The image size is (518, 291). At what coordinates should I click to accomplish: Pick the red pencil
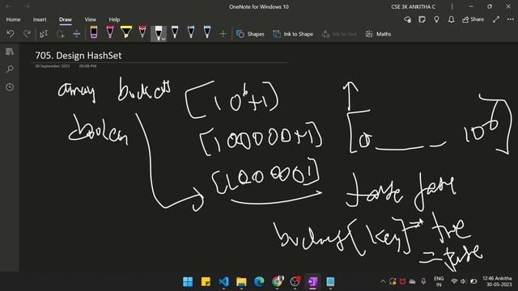[x=142, y=32]
